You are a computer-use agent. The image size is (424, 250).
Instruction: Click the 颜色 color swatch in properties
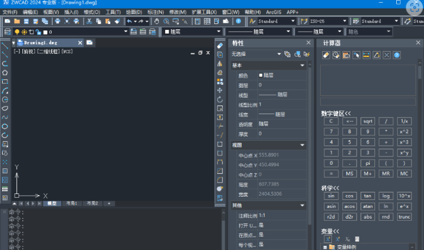pyautogui.click(x=261, y=75)
